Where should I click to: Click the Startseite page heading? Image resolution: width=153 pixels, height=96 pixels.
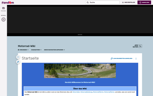click(x=30, y=58)
